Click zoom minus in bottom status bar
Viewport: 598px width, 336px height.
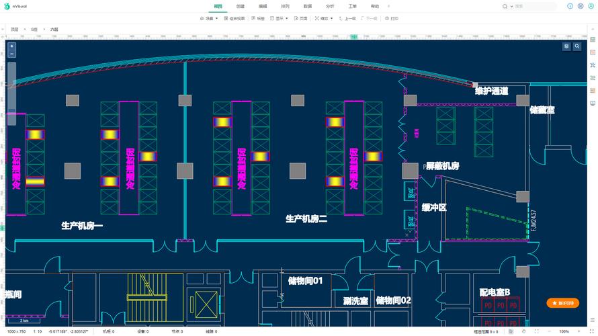549,331
